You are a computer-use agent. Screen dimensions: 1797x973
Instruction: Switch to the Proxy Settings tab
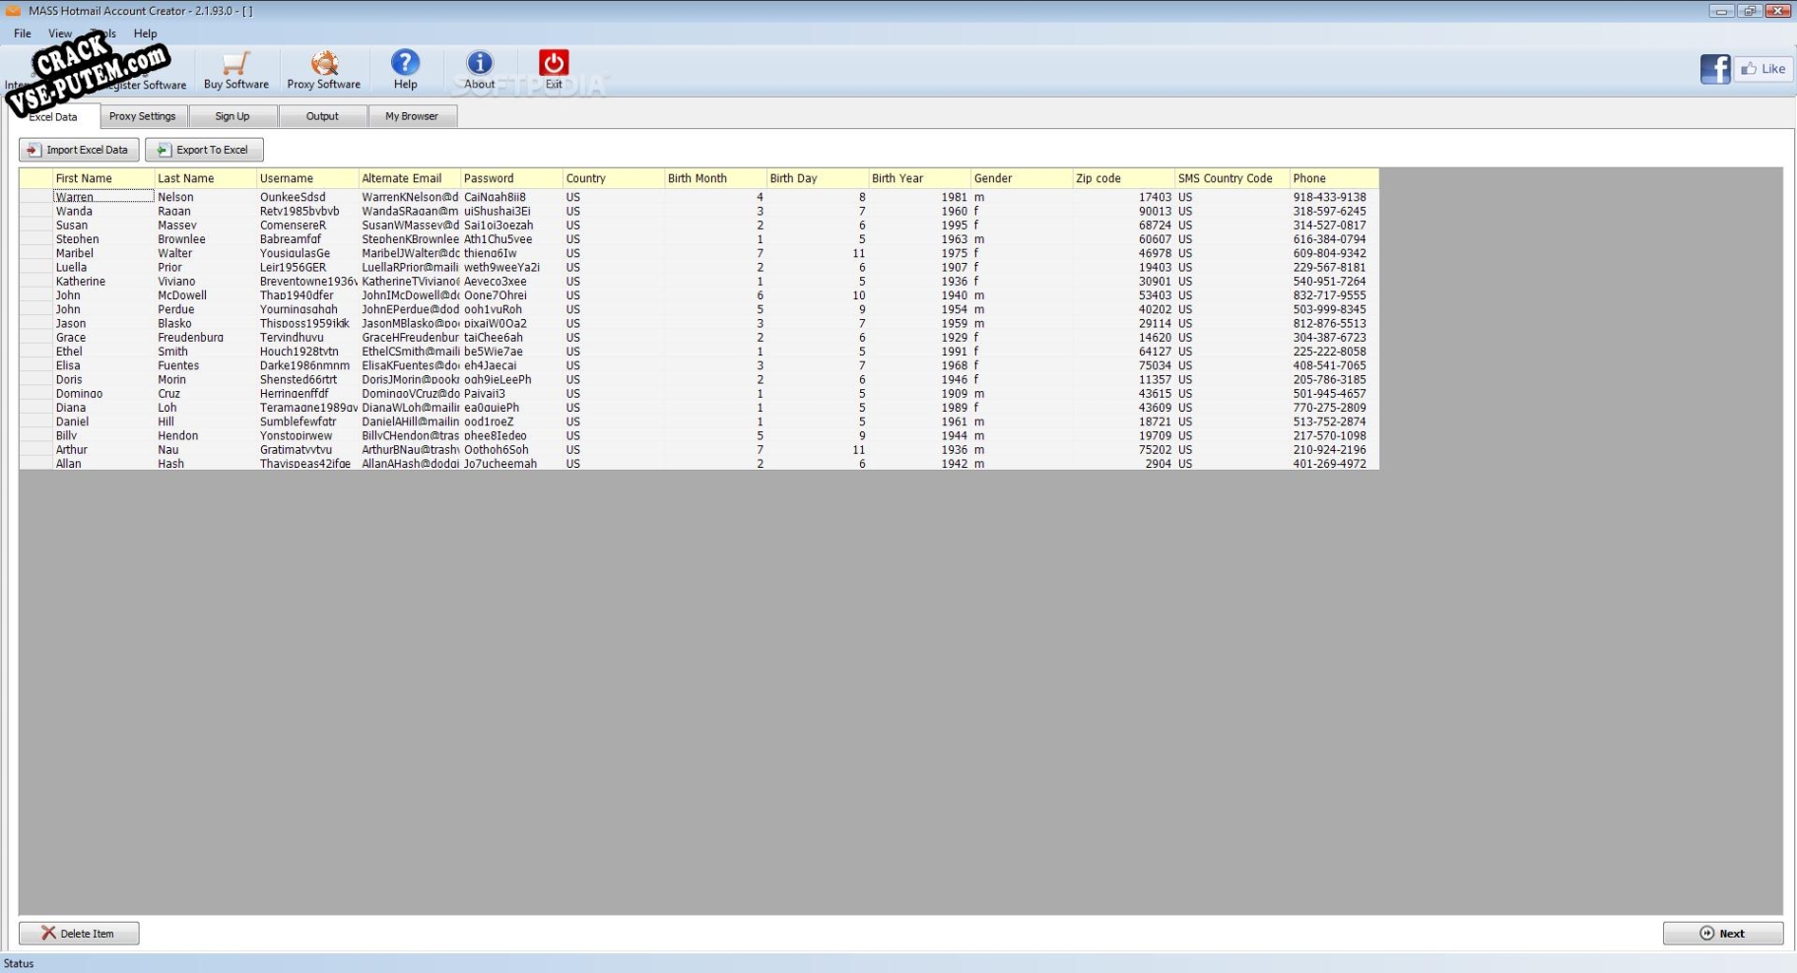(143, 116)
